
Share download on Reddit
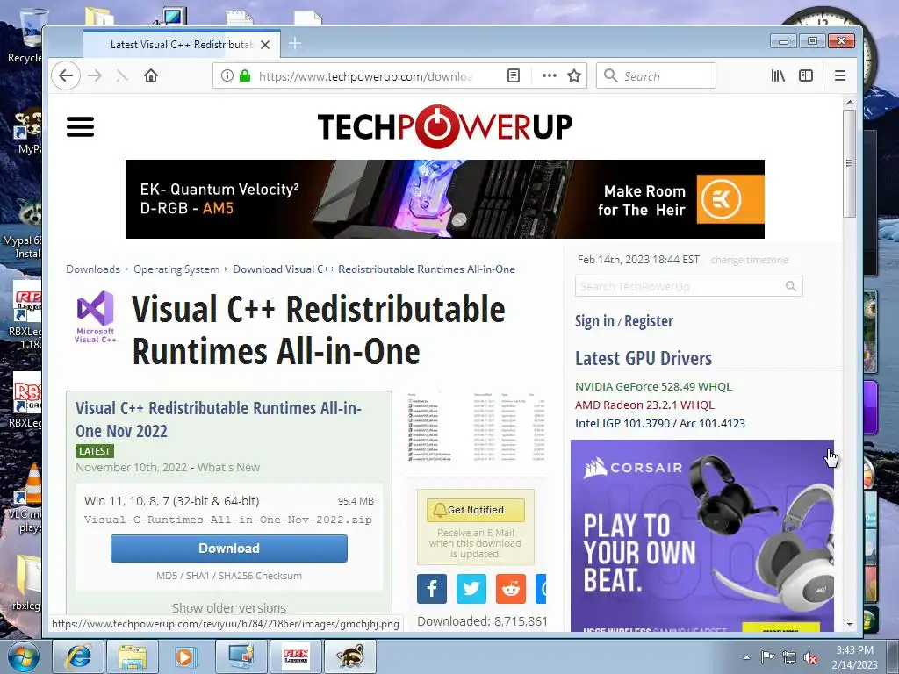(x=511, y=589)
